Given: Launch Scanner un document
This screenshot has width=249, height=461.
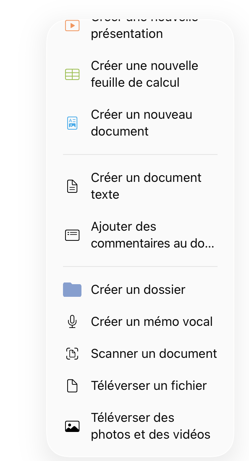Looking at the screenshot, I should [x=154, y=354].
